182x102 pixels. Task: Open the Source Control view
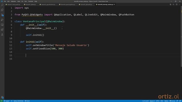(2, 15)
